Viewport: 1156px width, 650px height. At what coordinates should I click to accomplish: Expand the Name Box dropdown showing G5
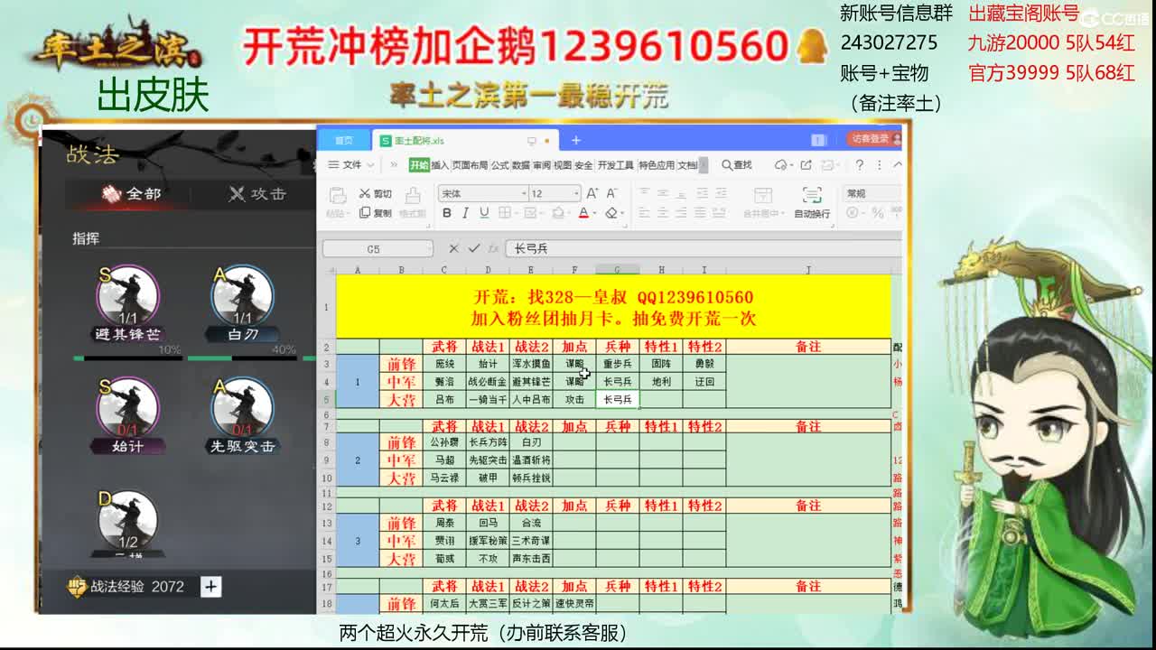428,248
